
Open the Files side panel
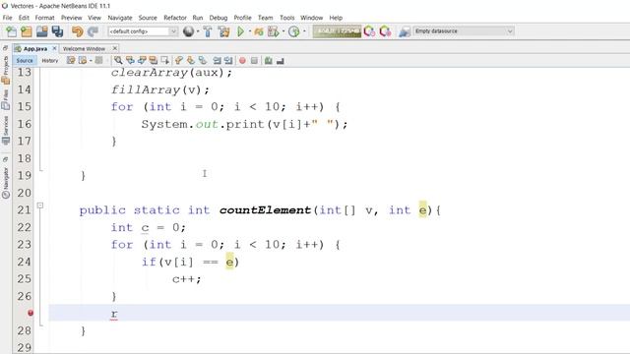click(5, 99)
